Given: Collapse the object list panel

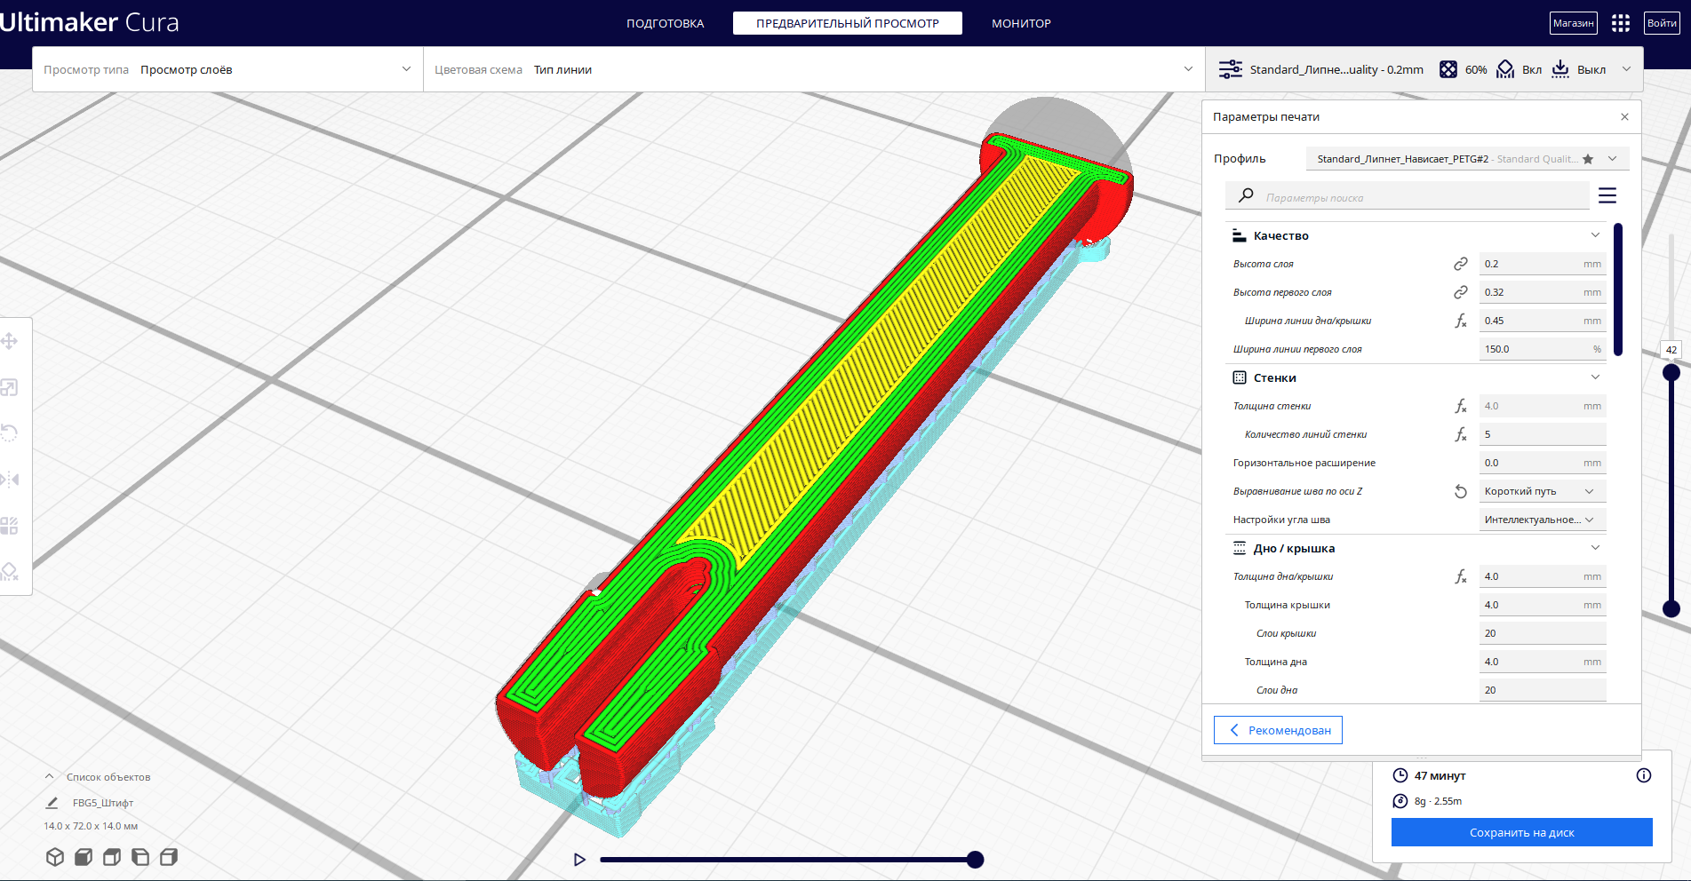Looking at the screenshot, I should (50, 777).
